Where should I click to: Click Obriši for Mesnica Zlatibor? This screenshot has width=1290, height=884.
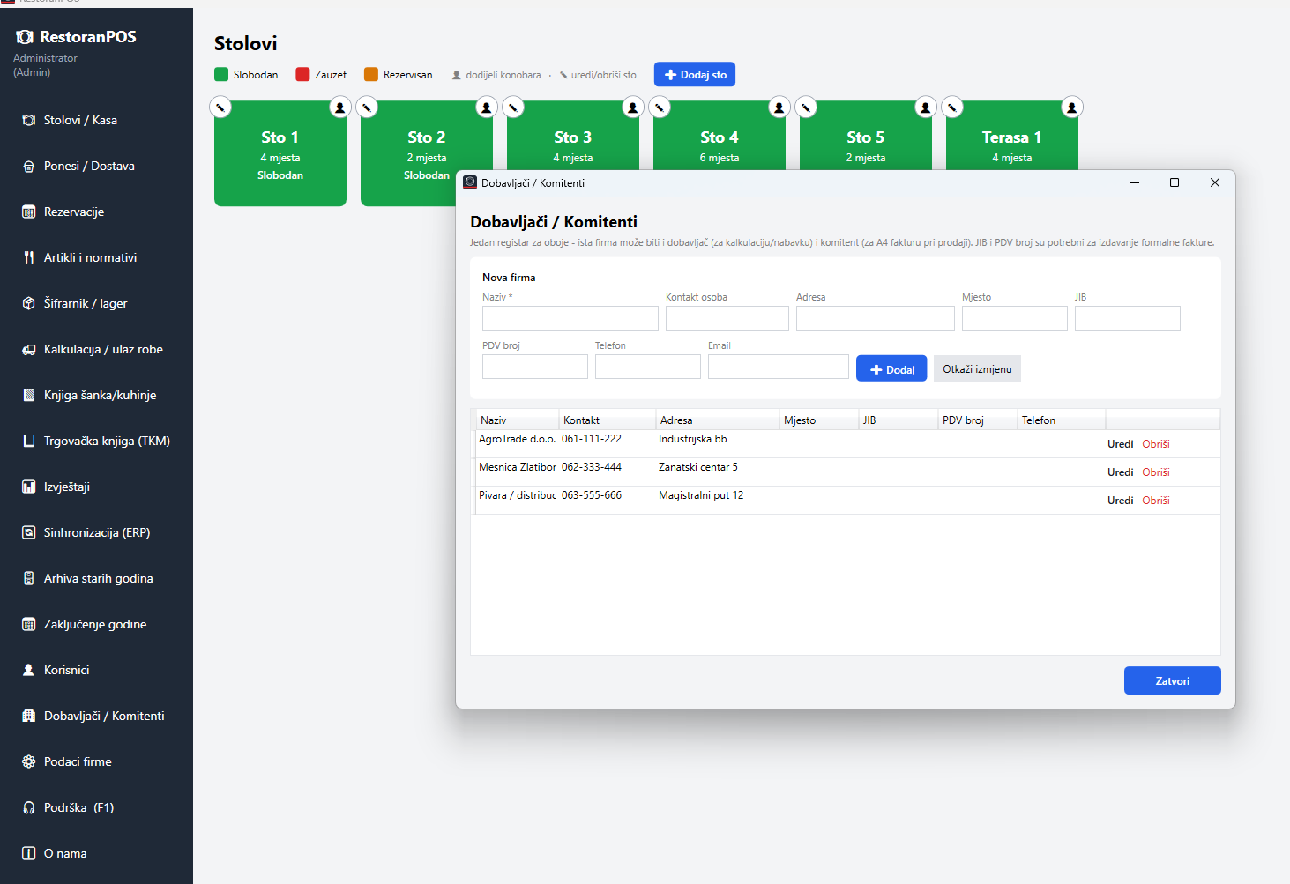1156,472
